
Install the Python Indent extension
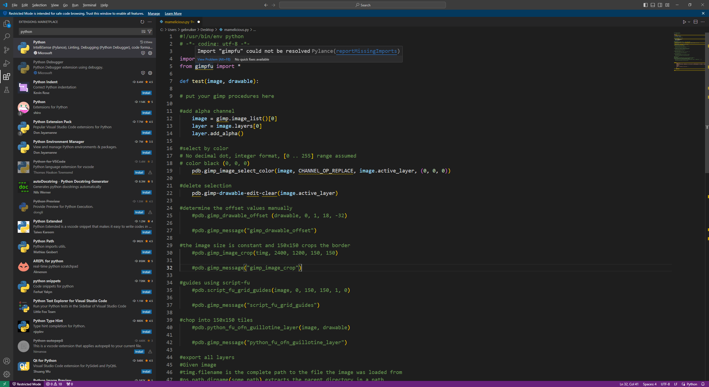[x=146, y=93]
